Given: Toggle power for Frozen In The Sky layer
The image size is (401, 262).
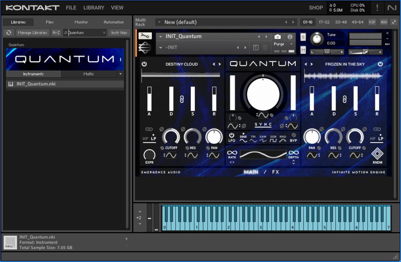Looking at the screenshot, I should click(x=380, y=64).
